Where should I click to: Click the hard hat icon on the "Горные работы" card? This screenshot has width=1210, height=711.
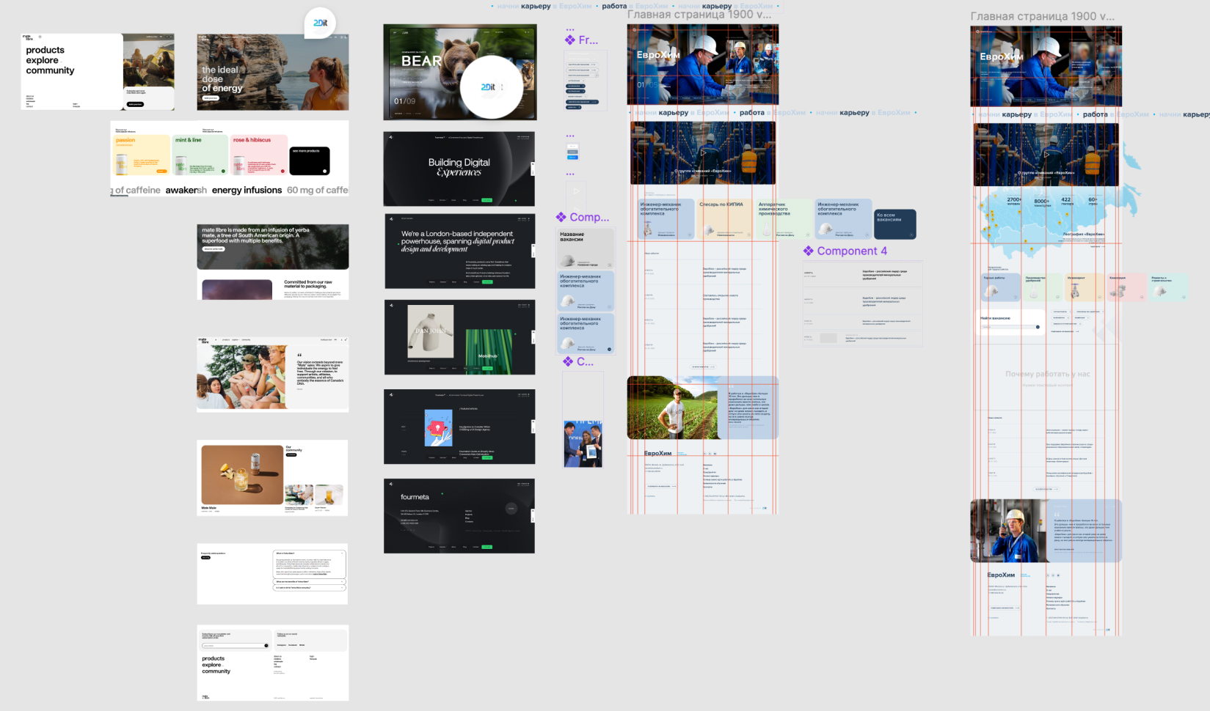point(990,291)
